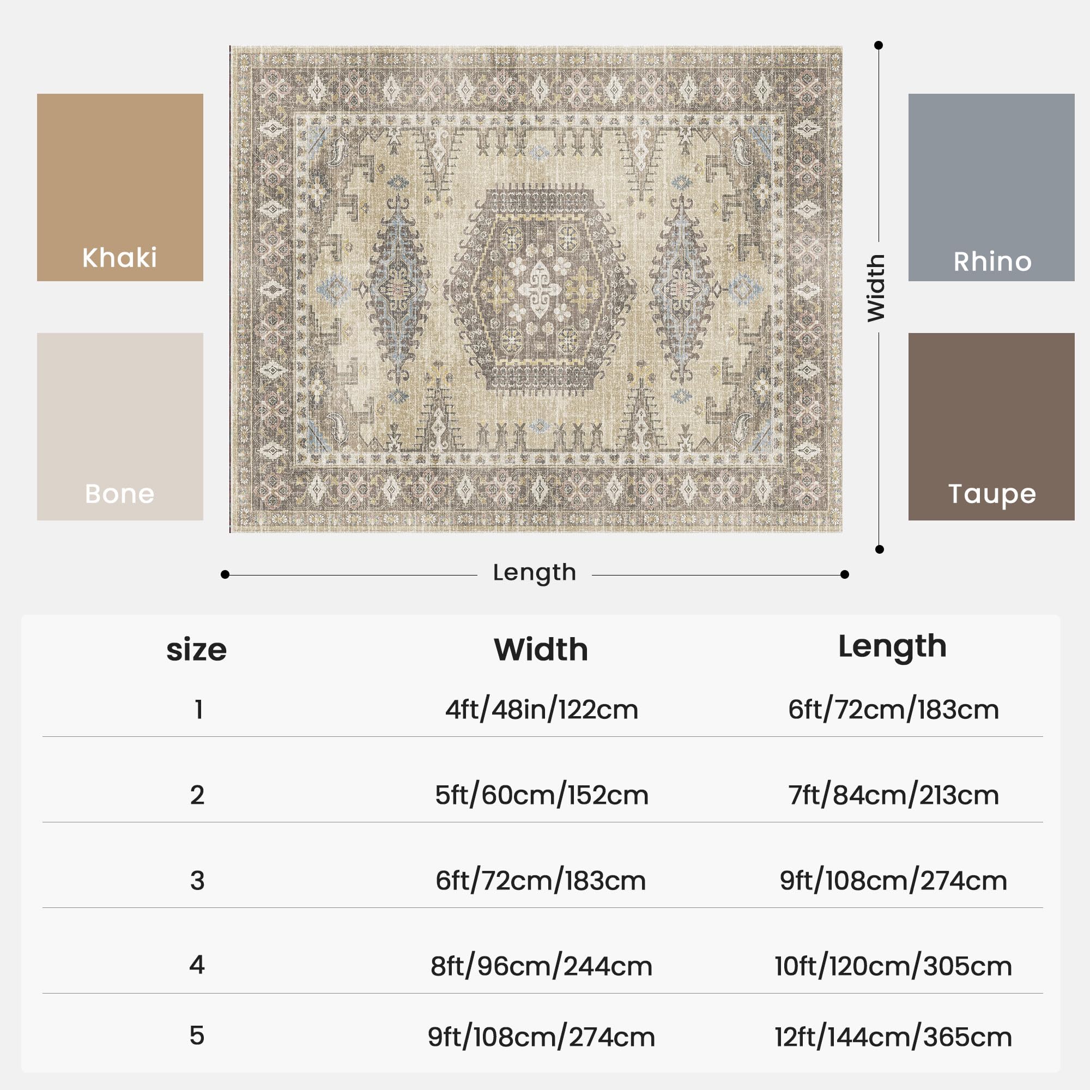
Task: Click the 7ft/84cm/213cm length cell
Action: (x=894, y=796)
